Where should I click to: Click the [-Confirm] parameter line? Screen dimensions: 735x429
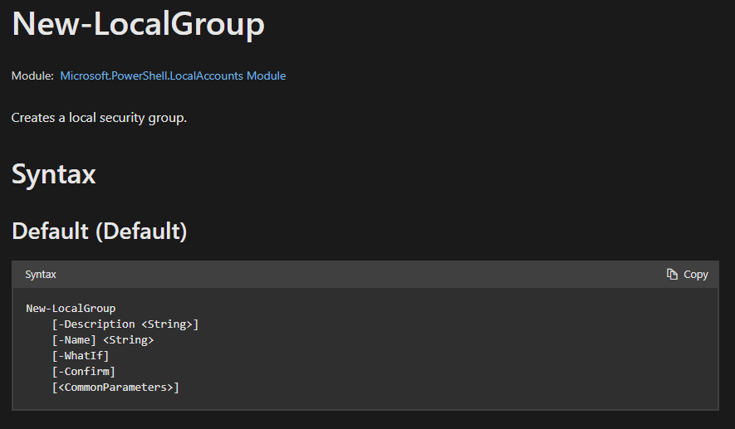(x=83, y=372)
